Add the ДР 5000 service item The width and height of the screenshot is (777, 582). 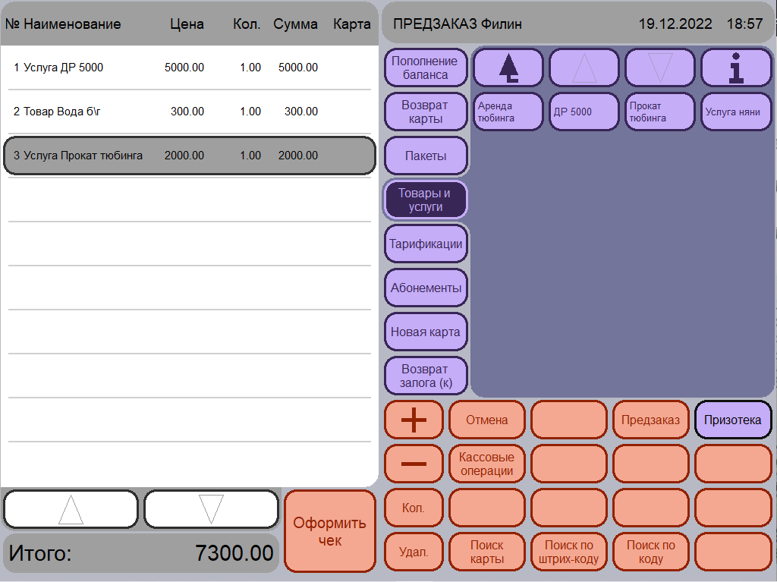point(584,112)
